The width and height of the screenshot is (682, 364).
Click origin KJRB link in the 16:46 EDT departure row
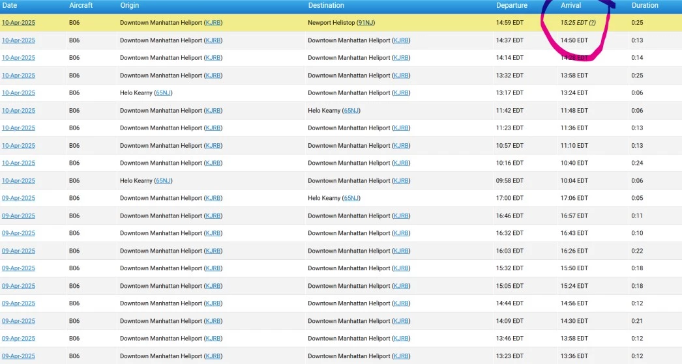(213, 216)
